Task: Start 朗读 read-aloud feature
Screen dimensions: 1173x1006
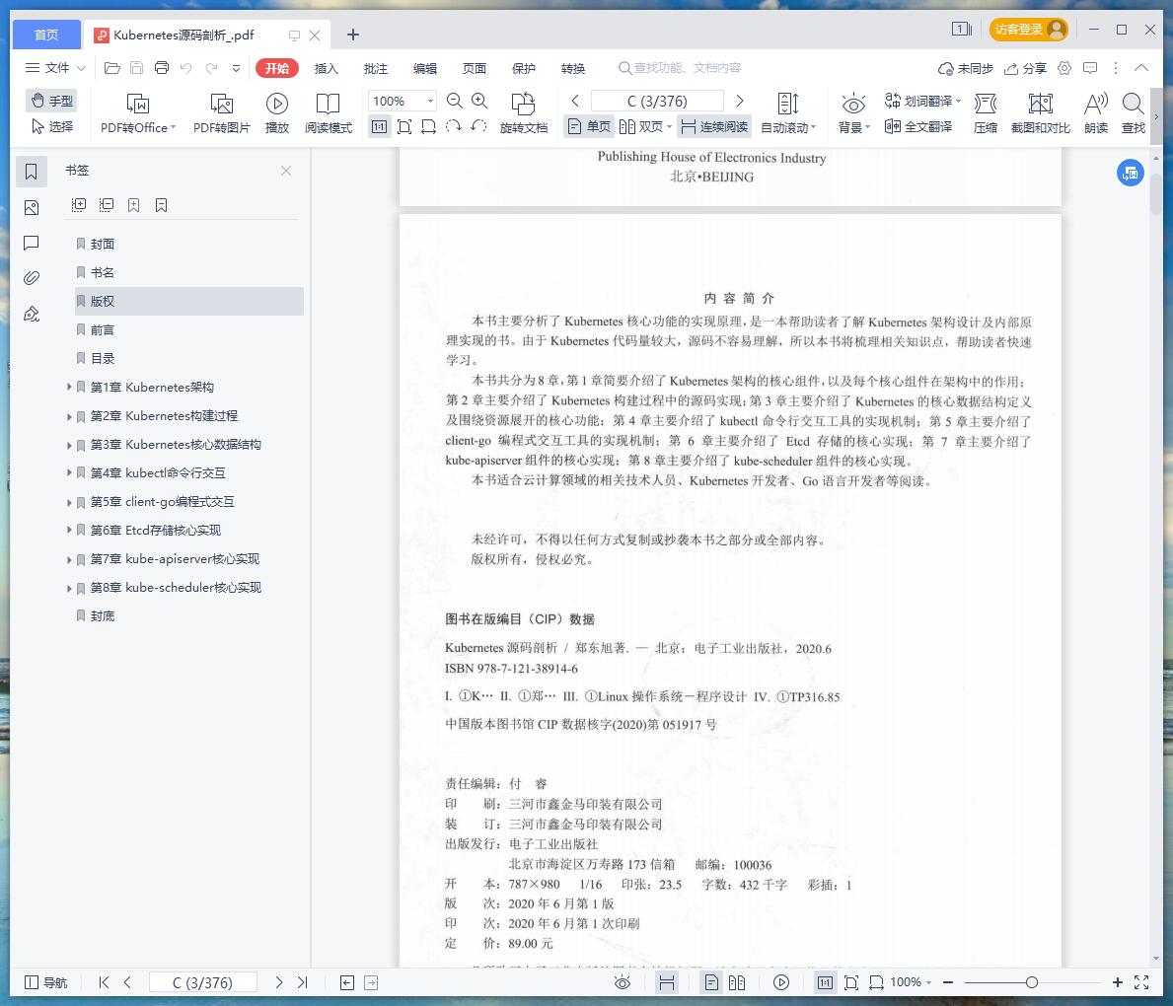Action: (1096, 113)
